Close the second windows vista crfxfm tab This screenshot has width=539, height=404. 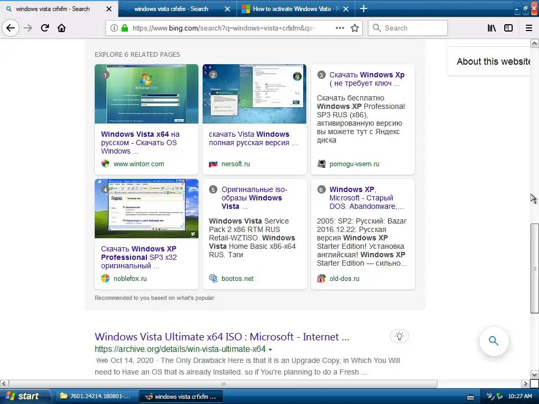227,9
